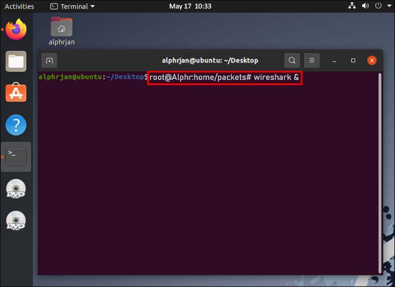Click the network status icon

[352, 6]
